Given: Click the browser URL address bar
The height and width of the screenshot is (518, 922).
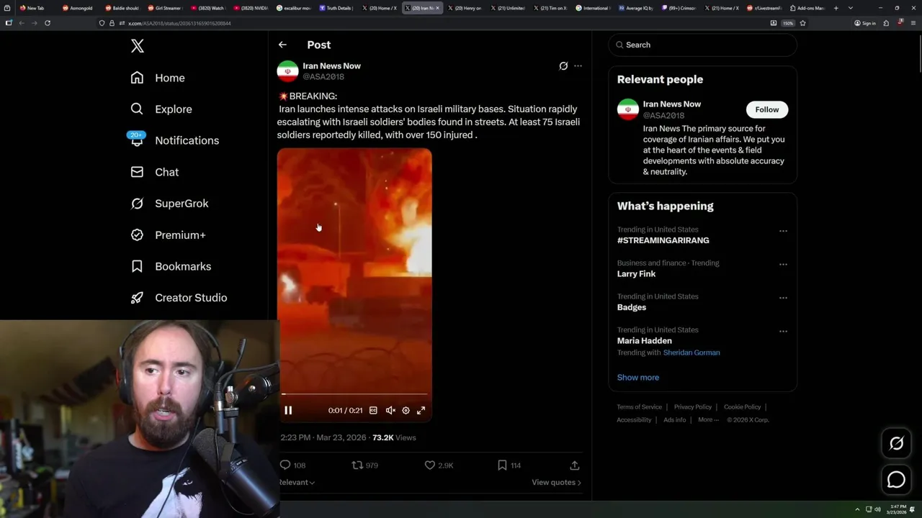Looking at the screenshot, I should click(432, 23).
